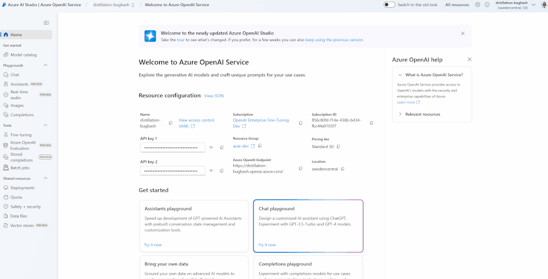Open Real-time audio playground

tap(26, 95)
